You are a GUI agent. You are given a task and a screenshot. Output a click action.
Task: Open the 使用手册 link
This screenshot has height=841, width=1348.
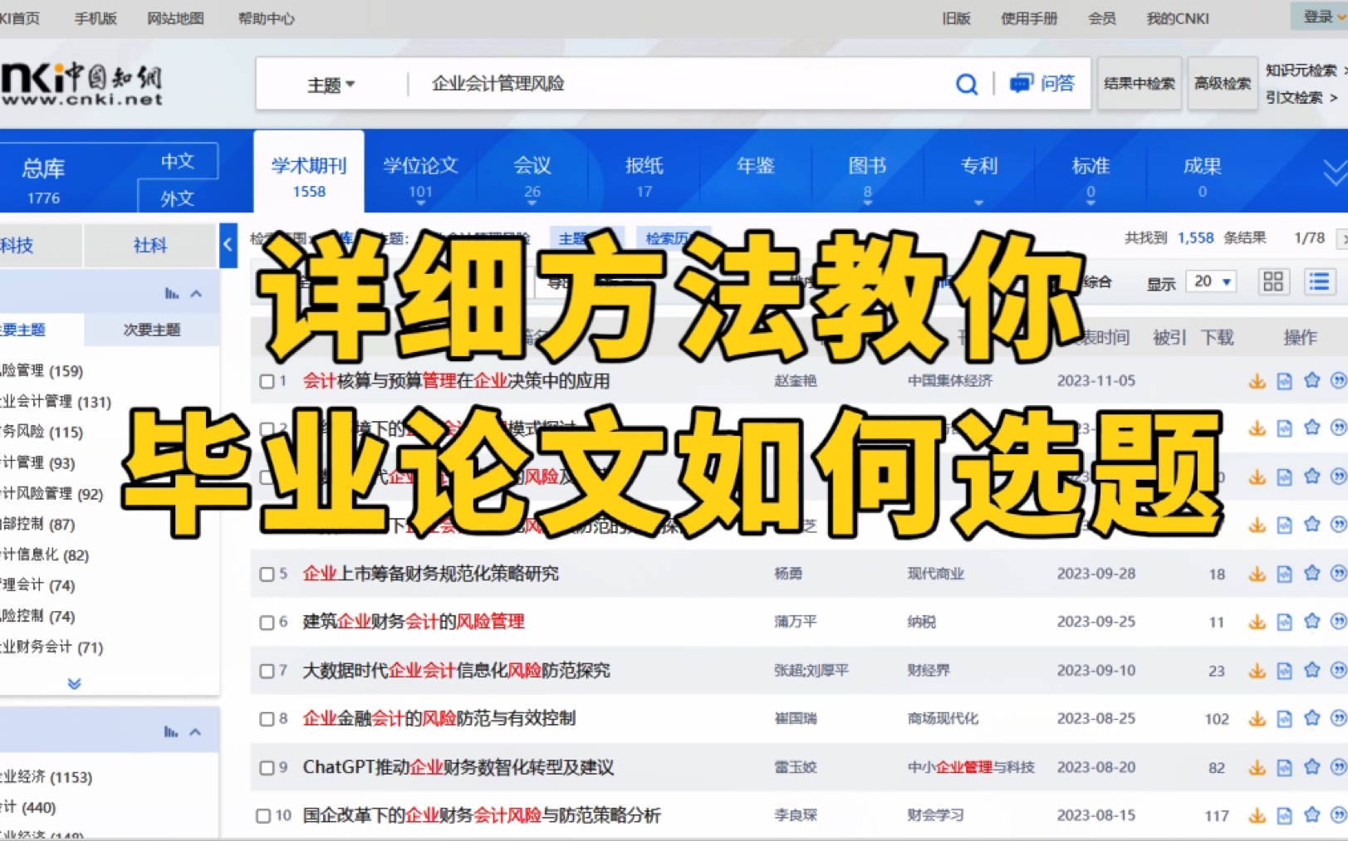pos(1029,17)
